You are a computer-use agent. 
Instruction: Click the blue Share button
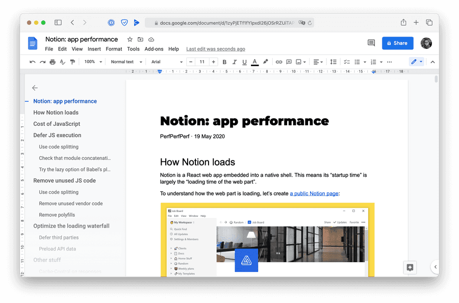[x=397, y=43]
